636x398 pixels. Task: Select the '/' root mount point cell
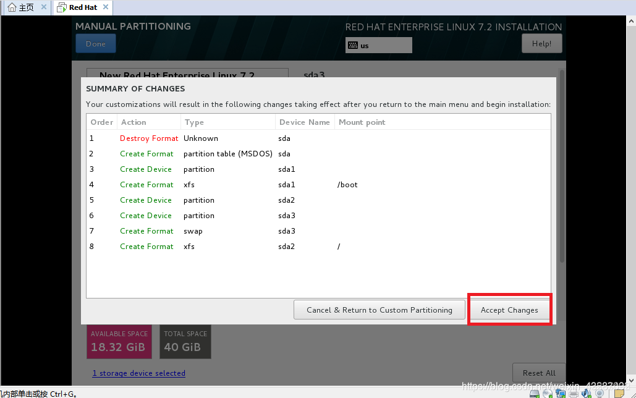[x=339, y=246]
